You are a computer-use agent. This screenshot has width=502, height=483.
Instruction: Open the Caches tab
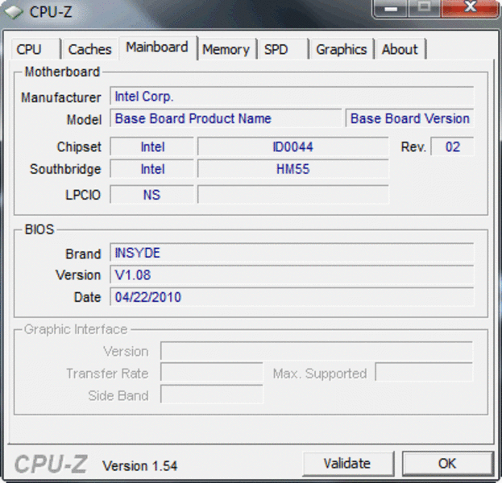(89, 49)
